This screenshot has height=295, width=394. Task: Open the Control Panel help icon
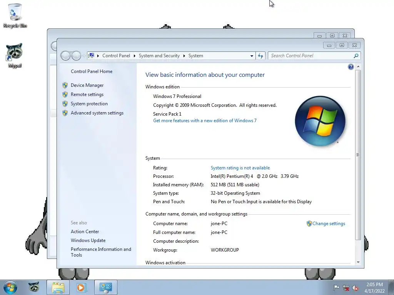pyautogui.click(x=351, y=67)
